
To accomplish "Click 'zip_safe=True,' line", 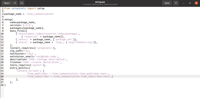I will 20,51.
